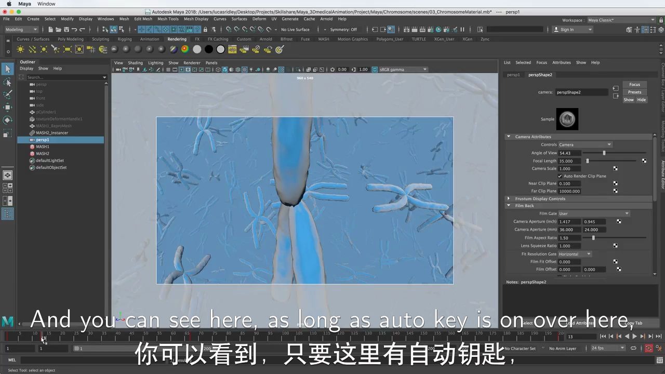Select the Move tool in the toolbox
This screenshot has width=665, height=374.
pyautogui.click(x=7, y=108)
